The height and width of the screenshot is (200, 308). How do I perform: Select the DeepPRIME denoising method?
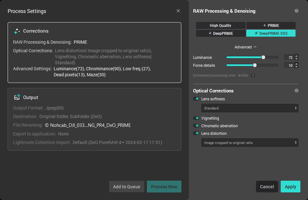click(x=220, y=33)
